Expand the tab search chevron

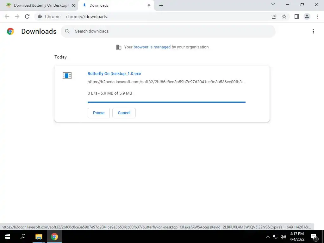[273, 4]
